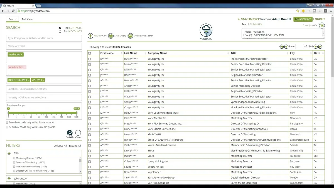Screen dimensions: 334x188
Task: Click the Page number input box
Action: point(299,47)
